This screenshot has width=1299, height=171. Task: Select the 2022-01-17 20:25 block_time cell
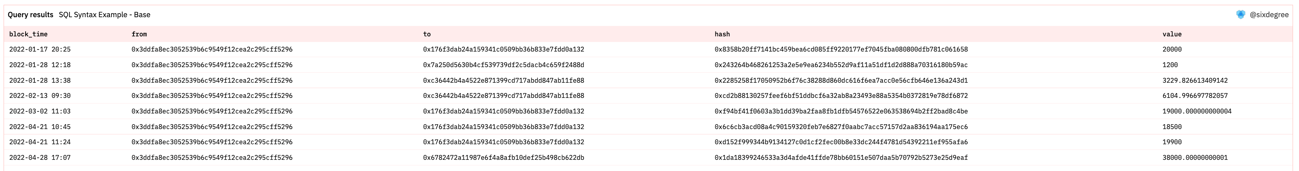(40, 50)
